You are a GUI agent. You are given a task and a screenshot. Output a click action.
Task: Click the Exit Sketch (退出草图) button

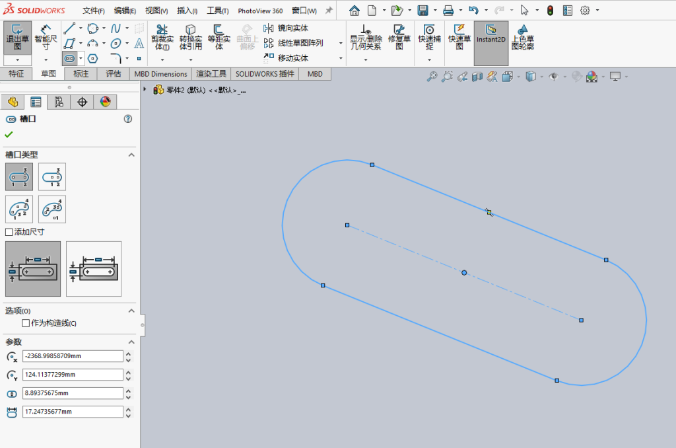[17, 38]
